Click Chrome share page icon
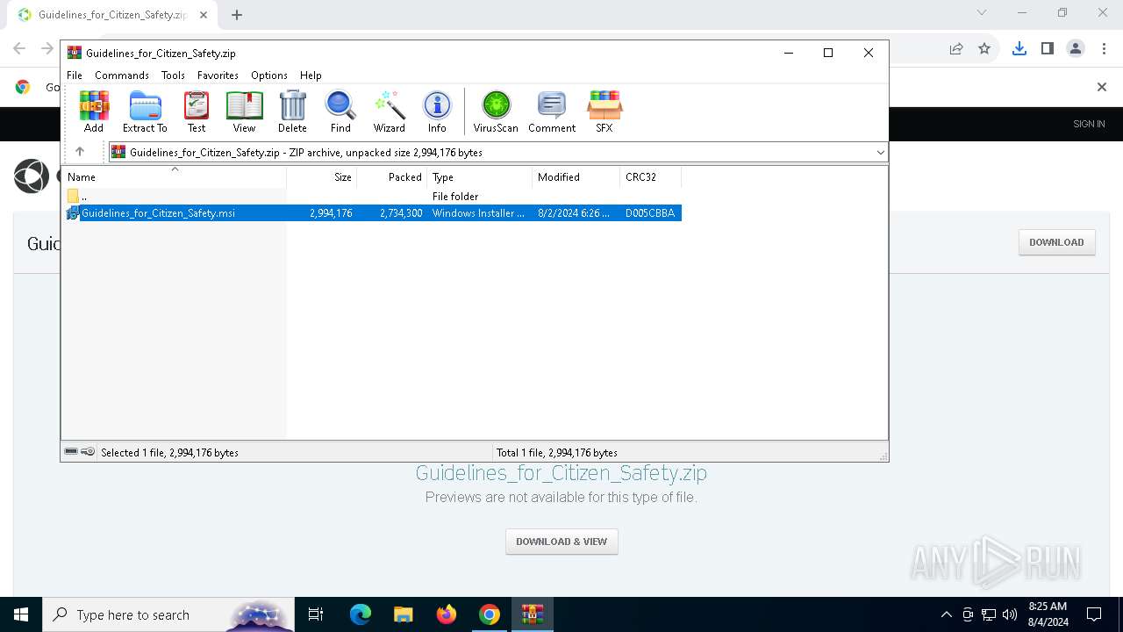 coord(956,48)
